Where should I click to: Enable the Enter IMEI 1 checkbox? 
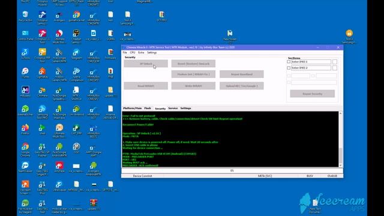pos(289,62)
